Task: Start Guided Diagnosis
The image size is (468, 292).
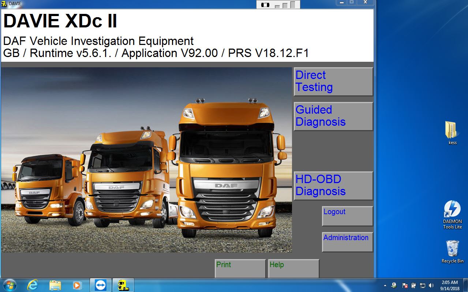Action: tap(333, 116)
